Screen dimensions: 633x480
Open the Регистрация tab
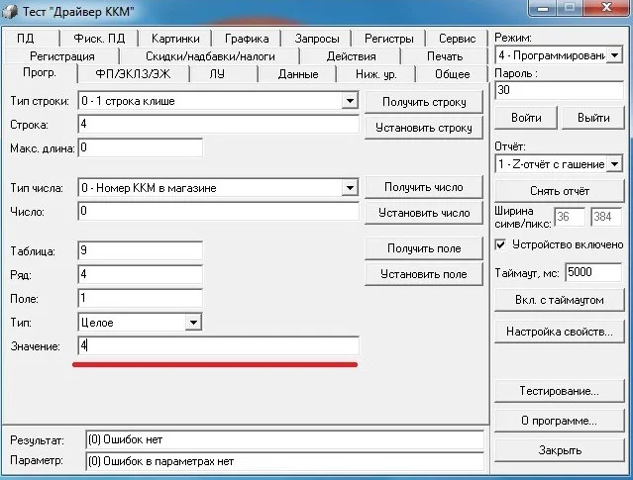tap(62, 56)
